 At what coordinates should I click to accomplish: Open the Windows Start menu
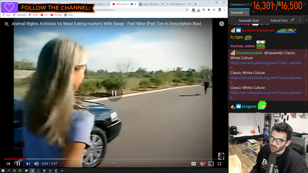(3, 171)
